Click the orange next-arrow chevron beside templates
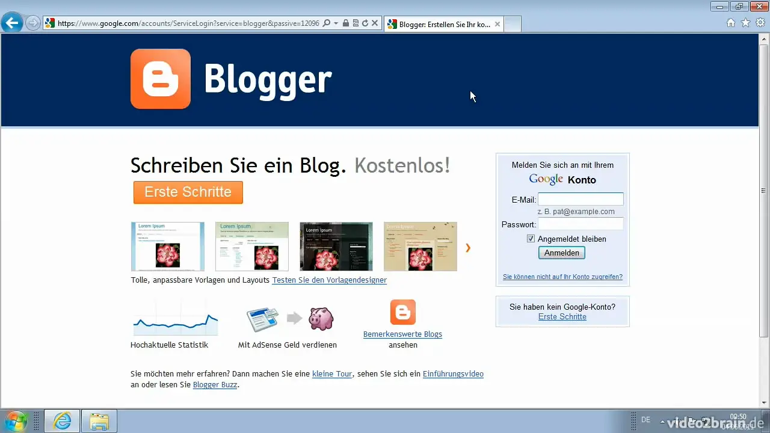This screenshot has width=770, height=433. click(x=468, y=248)
